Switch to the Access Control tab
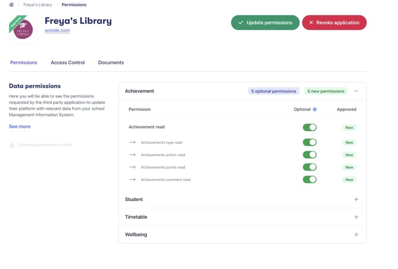Viewport: 398px width, 269px height. click(x=68, y=63)
